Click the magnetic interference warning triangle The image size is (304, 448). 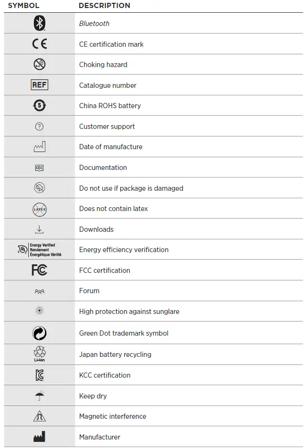pos(40,416)
